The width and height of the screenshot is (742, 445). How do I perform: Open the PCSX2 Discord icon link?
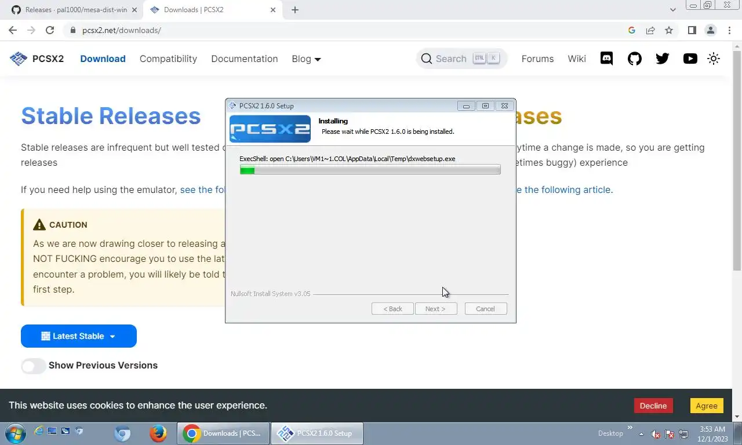pos(606,59)
